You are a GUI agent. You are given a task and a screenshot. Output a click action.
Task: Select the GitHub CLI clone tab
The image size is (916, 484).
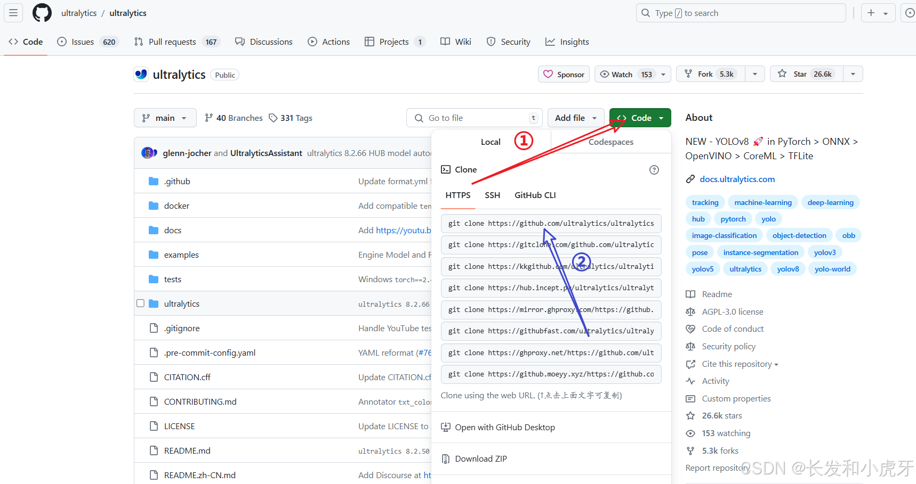point(535,195)
